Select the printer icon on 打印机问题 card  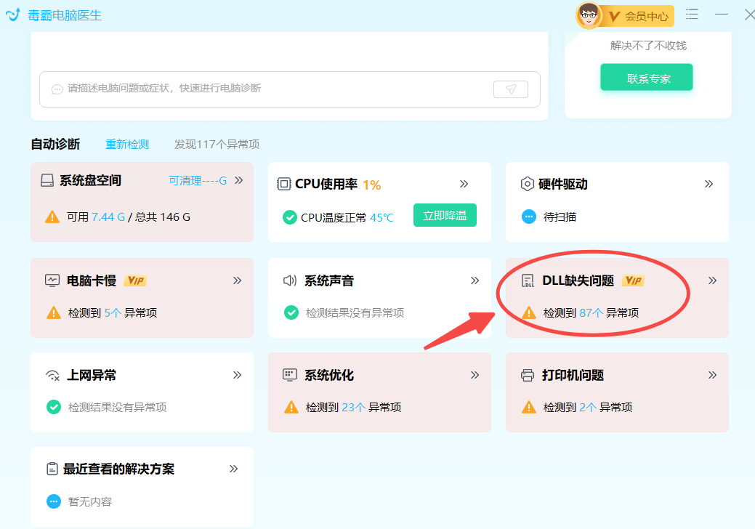click(528, 374)
